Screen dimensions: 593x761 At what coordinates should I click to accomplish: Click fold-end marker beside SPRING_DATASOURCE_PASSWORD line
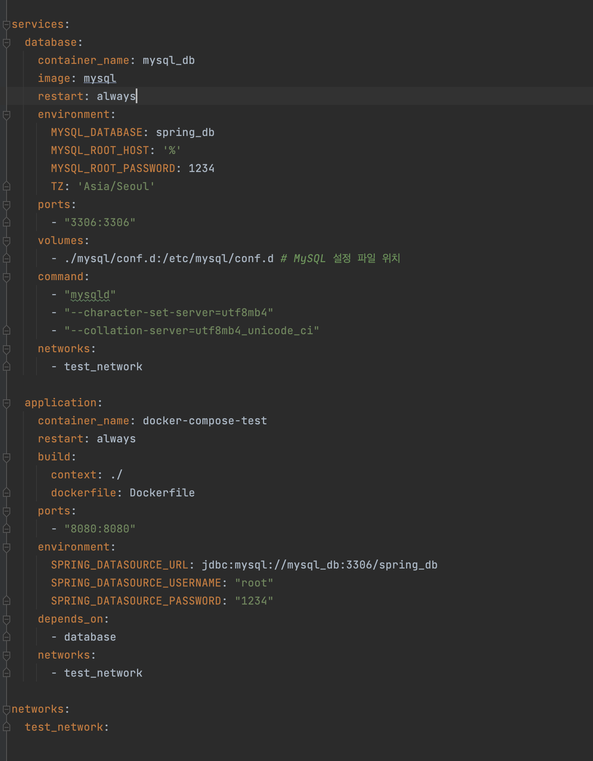6,601
